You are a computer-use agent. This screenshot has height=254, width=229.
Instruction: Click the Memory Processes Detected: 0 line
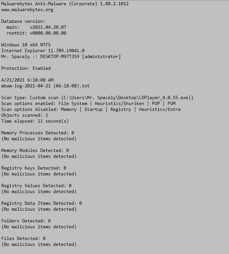point(38,133)
